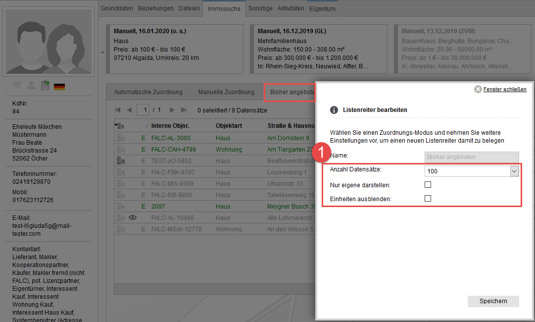535x322 pixels.
Task: Tick the 'Einheiten ausblenden' checkbox
Action: (x=428, y=199)
